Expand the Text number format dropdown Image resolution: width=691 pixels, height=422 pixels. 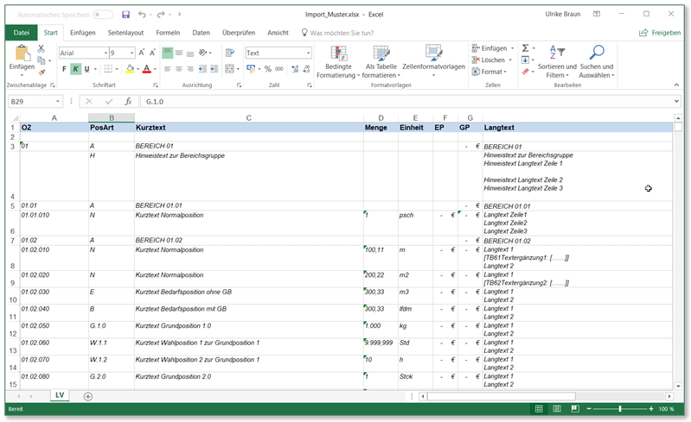pyautogui.click(x=308, y=53)
